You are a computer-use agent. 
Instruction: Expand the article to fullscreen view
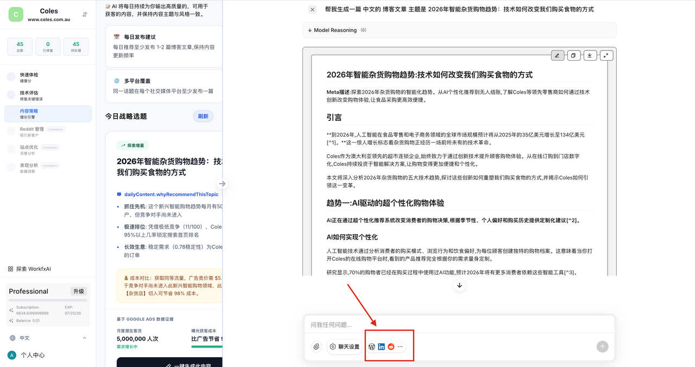[x=606, y=55]
